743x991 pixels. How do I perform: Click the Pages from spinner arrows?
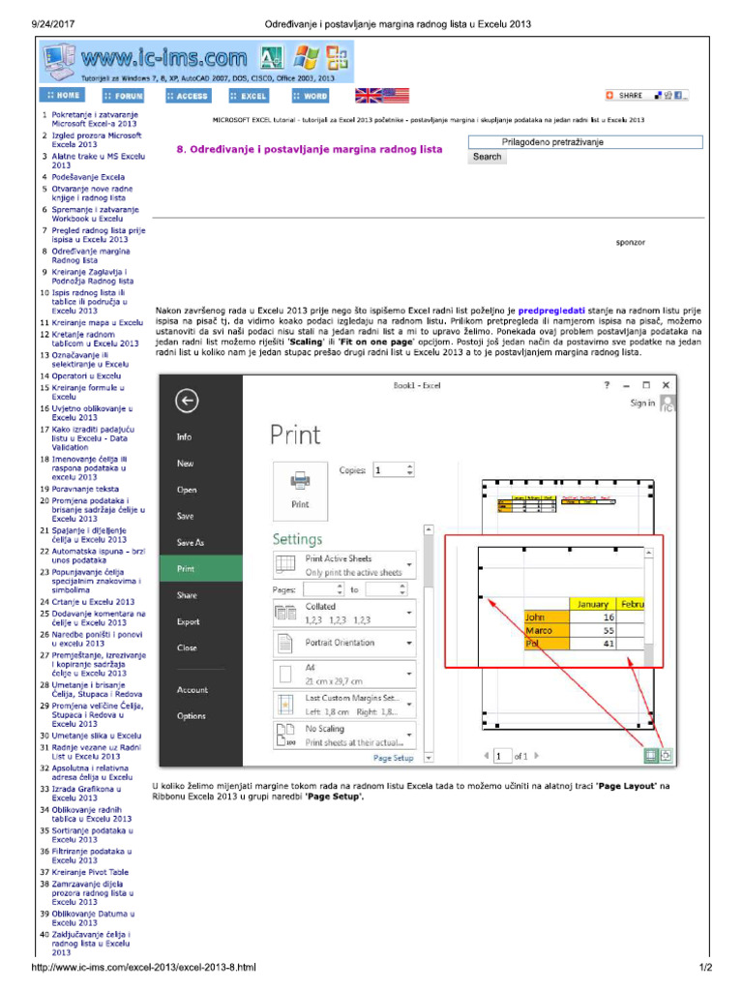(x=340, y=589)
